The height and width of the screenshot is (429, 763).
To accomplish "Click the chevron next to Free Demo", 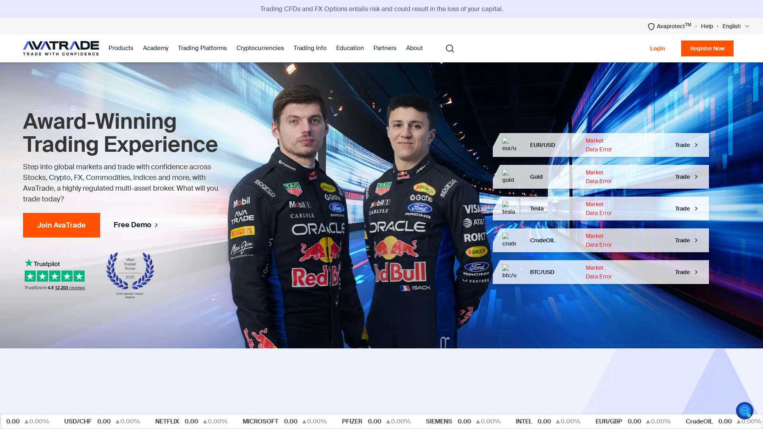I will [x=156, y=225].
